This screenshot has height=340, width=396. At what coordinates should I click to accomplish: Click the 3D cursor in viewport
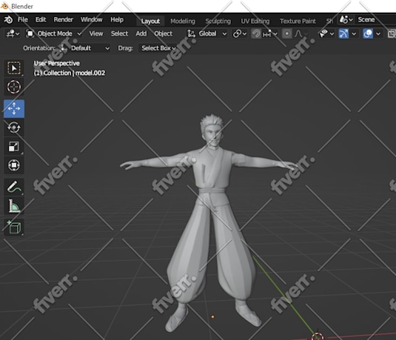[x=318, y=336]
